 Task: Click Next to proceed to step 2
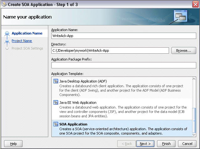point(145,144)
